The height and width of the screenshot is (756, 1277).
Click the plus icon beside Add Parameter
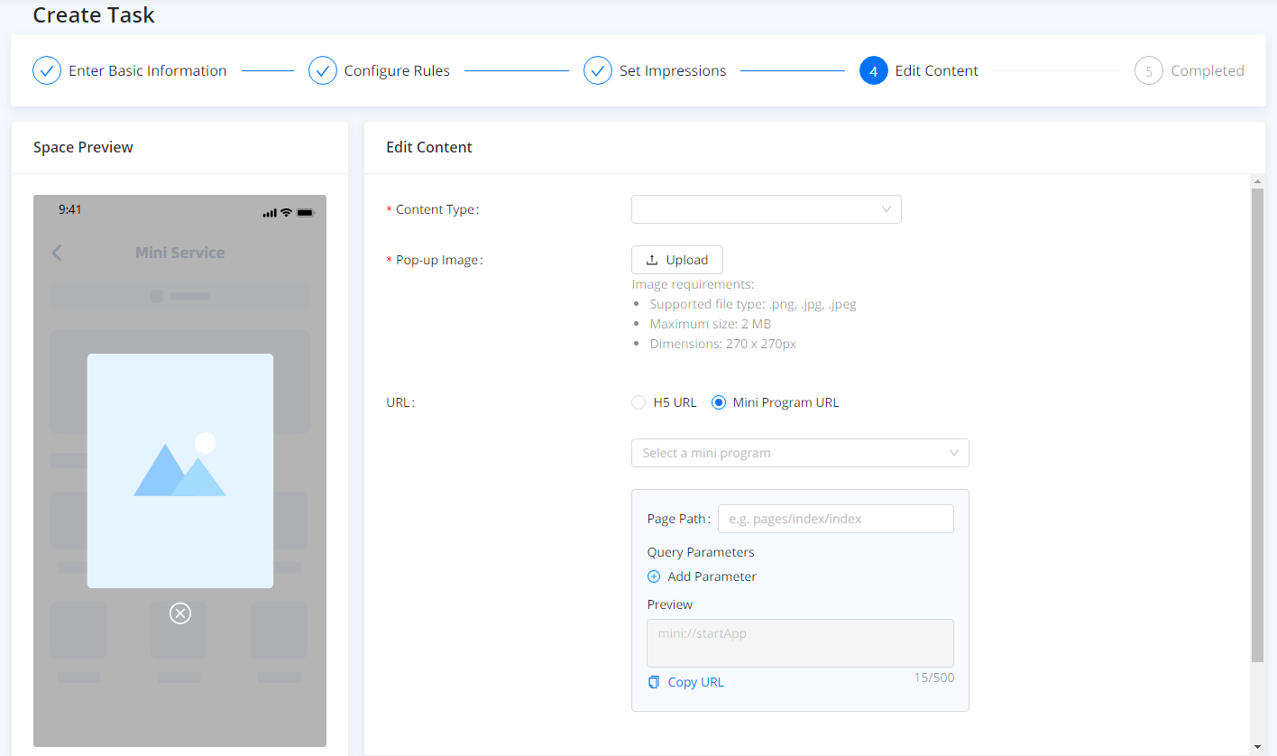tap(654, 576)
